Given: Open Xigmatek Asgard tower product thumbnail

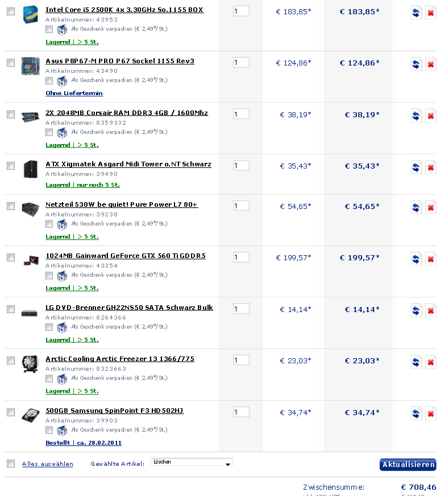Looking at the screenshot, I should tap(31, 169).
